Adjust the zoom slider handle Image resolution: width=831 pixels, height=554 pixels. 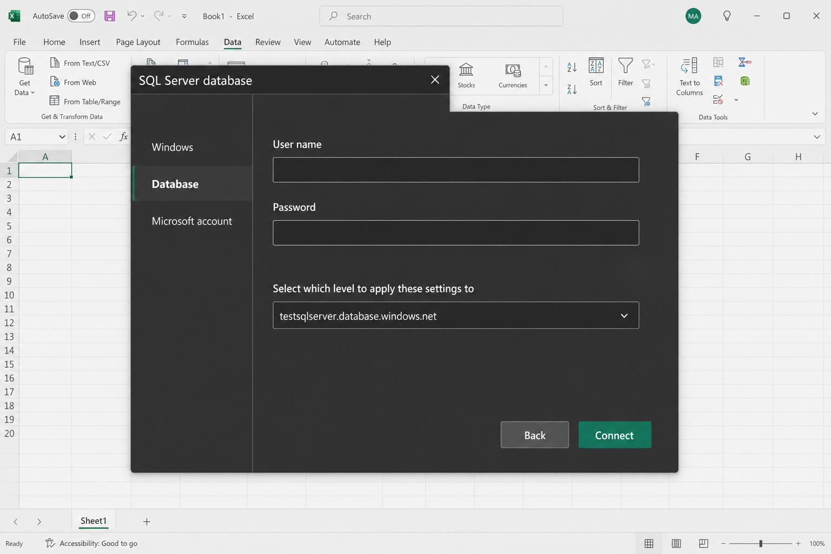[761, 543]
